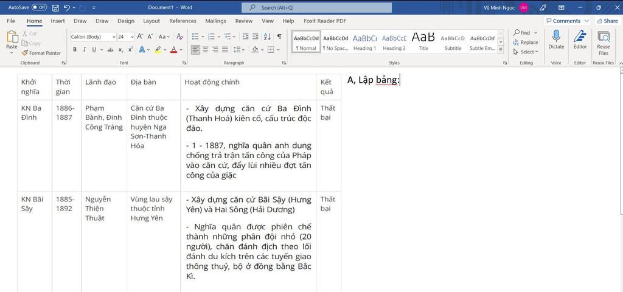The width and height of the screenshot is (623, 292).
Task: Apply subscript formatting
Action: click(x=120, y=50)
